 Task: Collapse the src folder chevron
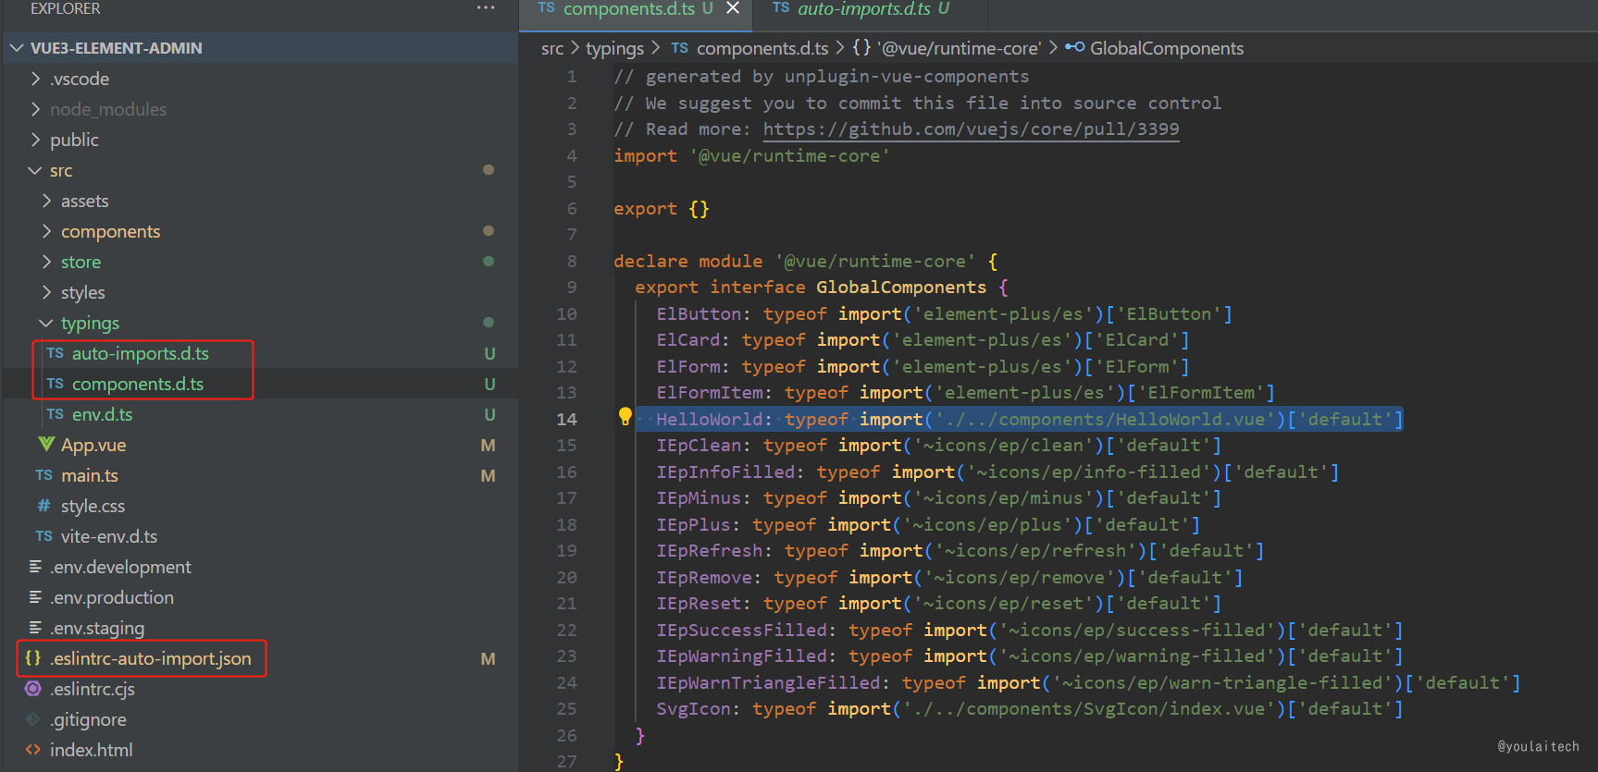pyautogui.click(x=35, y=170)
